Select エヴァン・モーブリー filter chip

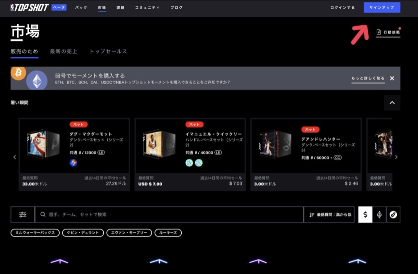pyautogui.click(x=129, y=233)
